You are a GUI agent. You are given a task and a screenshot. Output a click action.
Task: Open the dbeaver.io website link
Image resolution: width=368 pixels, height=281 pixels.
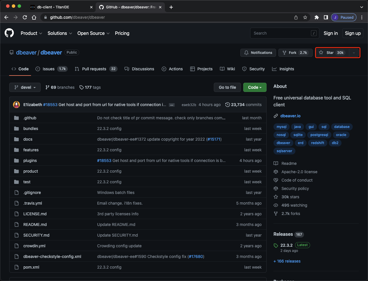[290, 116]
